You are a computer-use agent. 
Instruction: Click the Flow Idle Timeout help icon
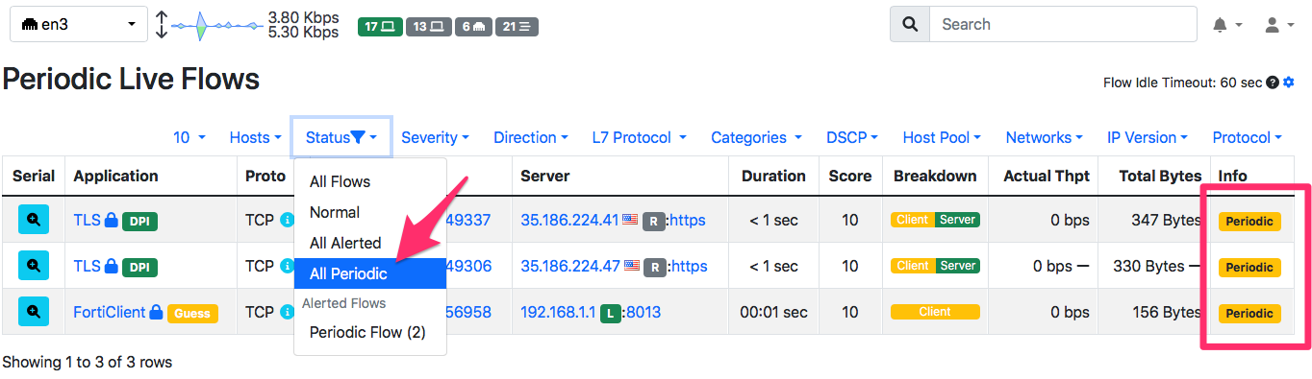(1273, 83)
